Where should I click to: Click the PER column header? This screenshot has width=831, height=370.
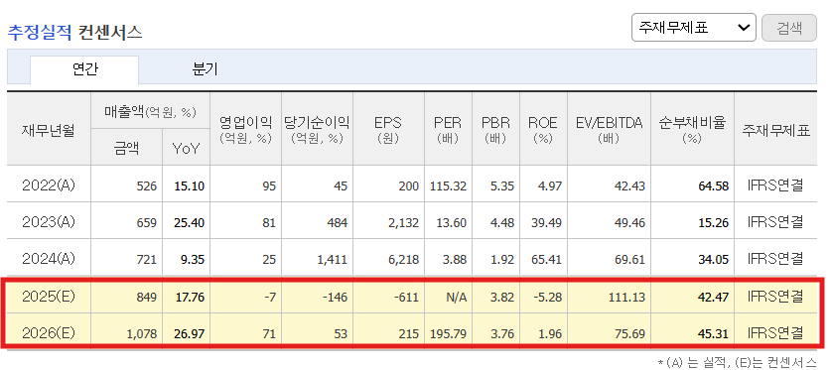coord(448,129)
